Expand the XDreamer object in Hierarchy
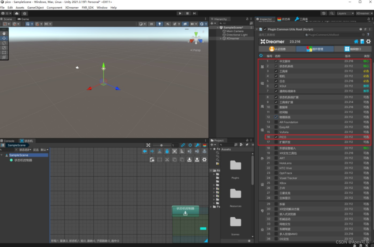This screenshot has height=247, width=374. coord(221,39)
